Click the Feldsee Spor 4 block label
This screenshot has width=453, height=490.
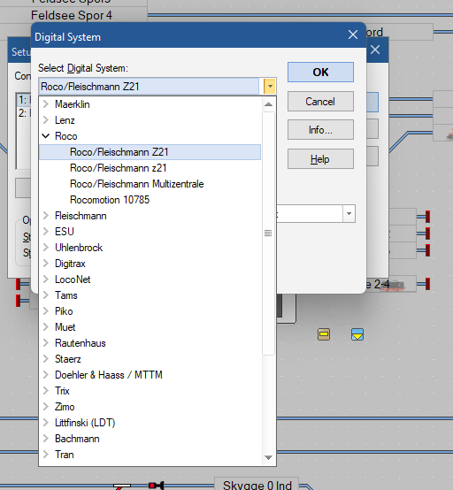click(72, 15)
